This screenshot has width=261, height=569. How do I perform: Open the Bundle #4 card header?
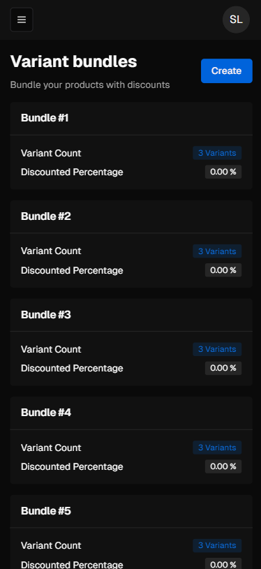click(131, 413)
